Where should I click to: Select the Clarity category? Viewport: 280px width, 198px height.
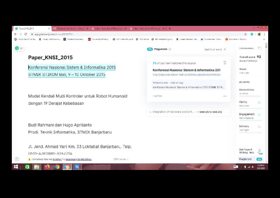(250, 104)
